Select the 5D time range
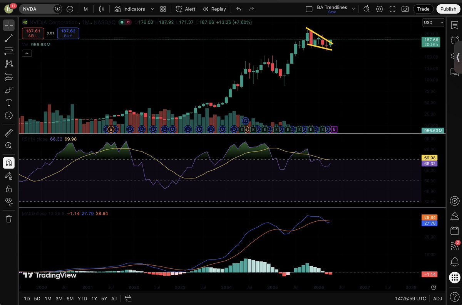 37,298
